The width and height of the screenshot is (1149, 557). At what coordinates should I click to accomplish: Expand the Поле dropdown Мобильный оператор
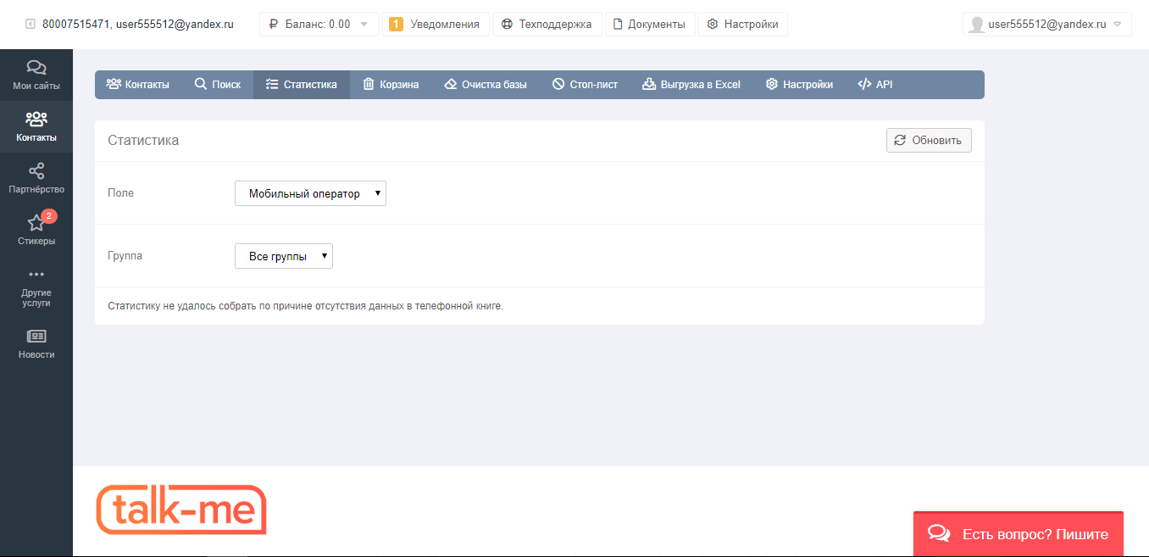[310, 193]
